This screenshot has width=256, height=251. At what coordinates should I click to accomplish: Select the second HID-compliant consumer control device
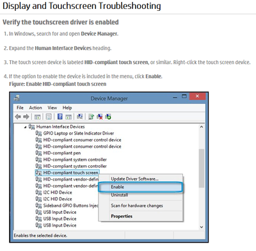(82, 147)
